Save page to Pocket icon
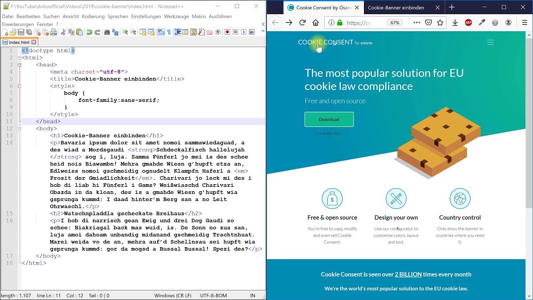The width and height of the screenshot is (533, 300). pyautogui.click(x=428, y=23)
